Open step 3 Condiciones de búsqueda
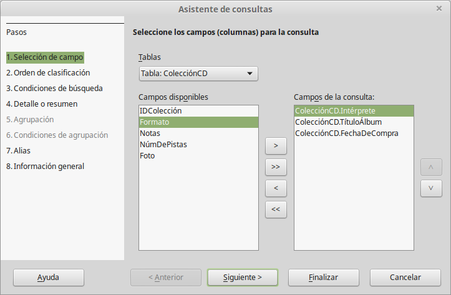The width and height of the screenshot is (451, 295). coord(54,88)
